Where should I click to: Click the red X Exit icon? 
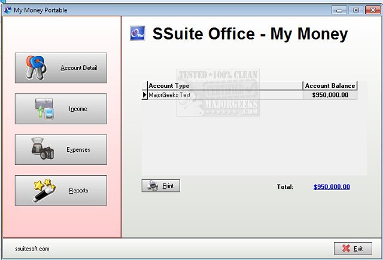click(x=346, y=248)
